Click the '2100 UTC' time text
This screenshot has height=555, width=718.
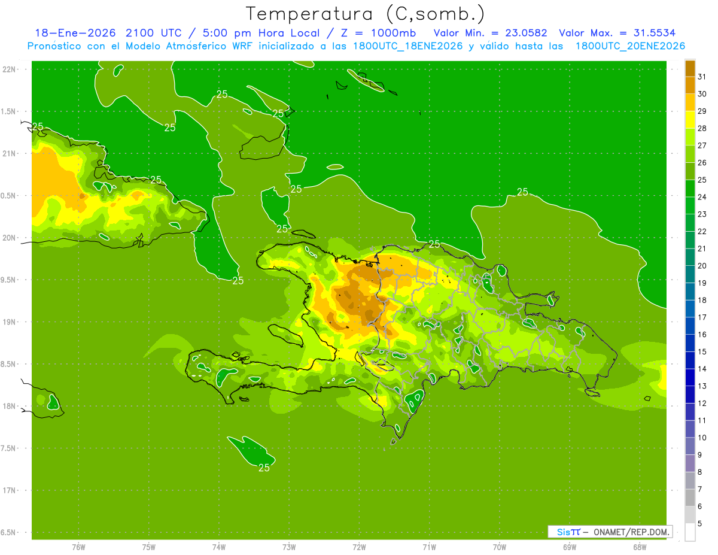(x=153, y=33)
